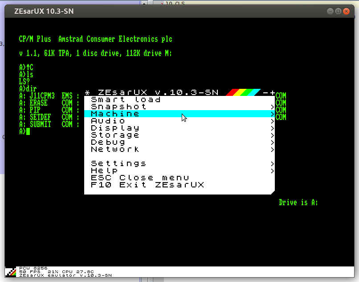
Task: Expand the arrow beside Snapshot
Action: click(x=272, y=107)
